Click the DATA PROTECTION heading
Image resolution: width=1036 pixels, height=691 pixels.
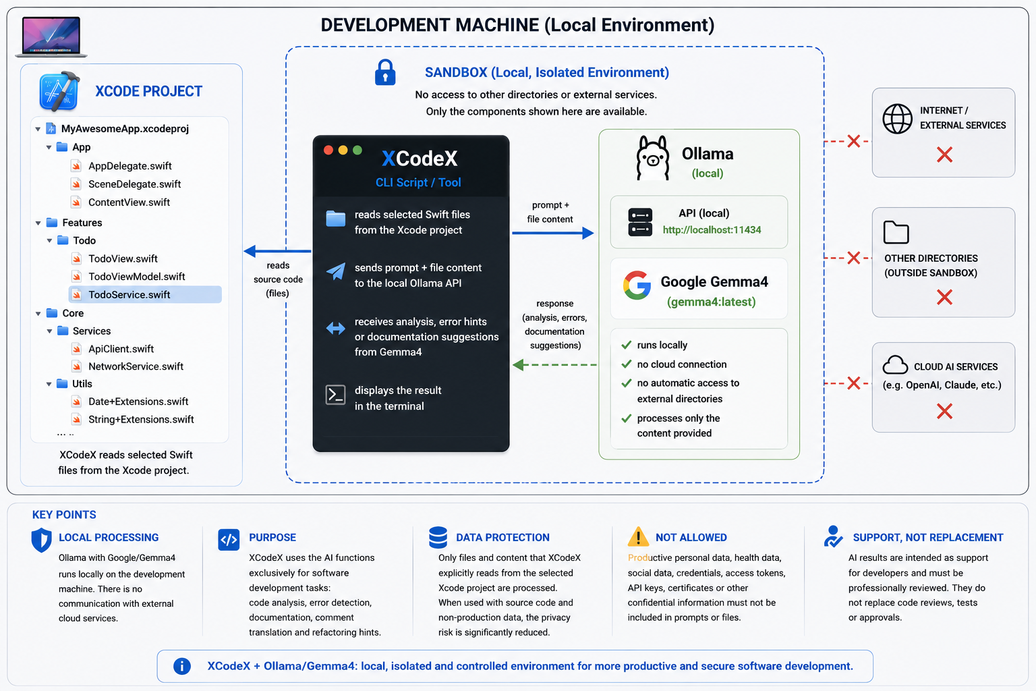(502, 538)
